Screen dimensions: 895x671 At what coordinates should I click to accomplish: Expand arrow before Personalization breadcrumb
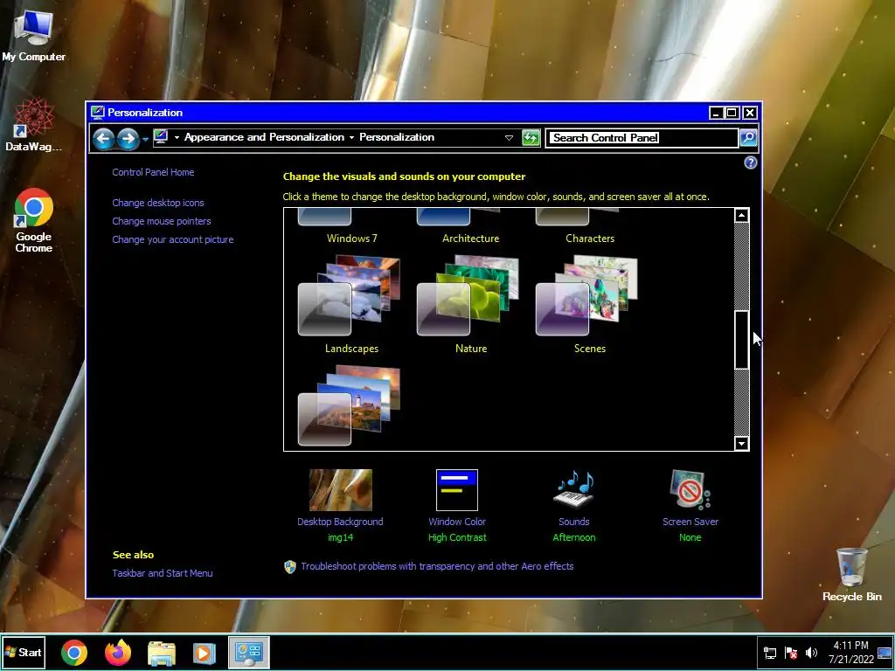pos(351,137)
